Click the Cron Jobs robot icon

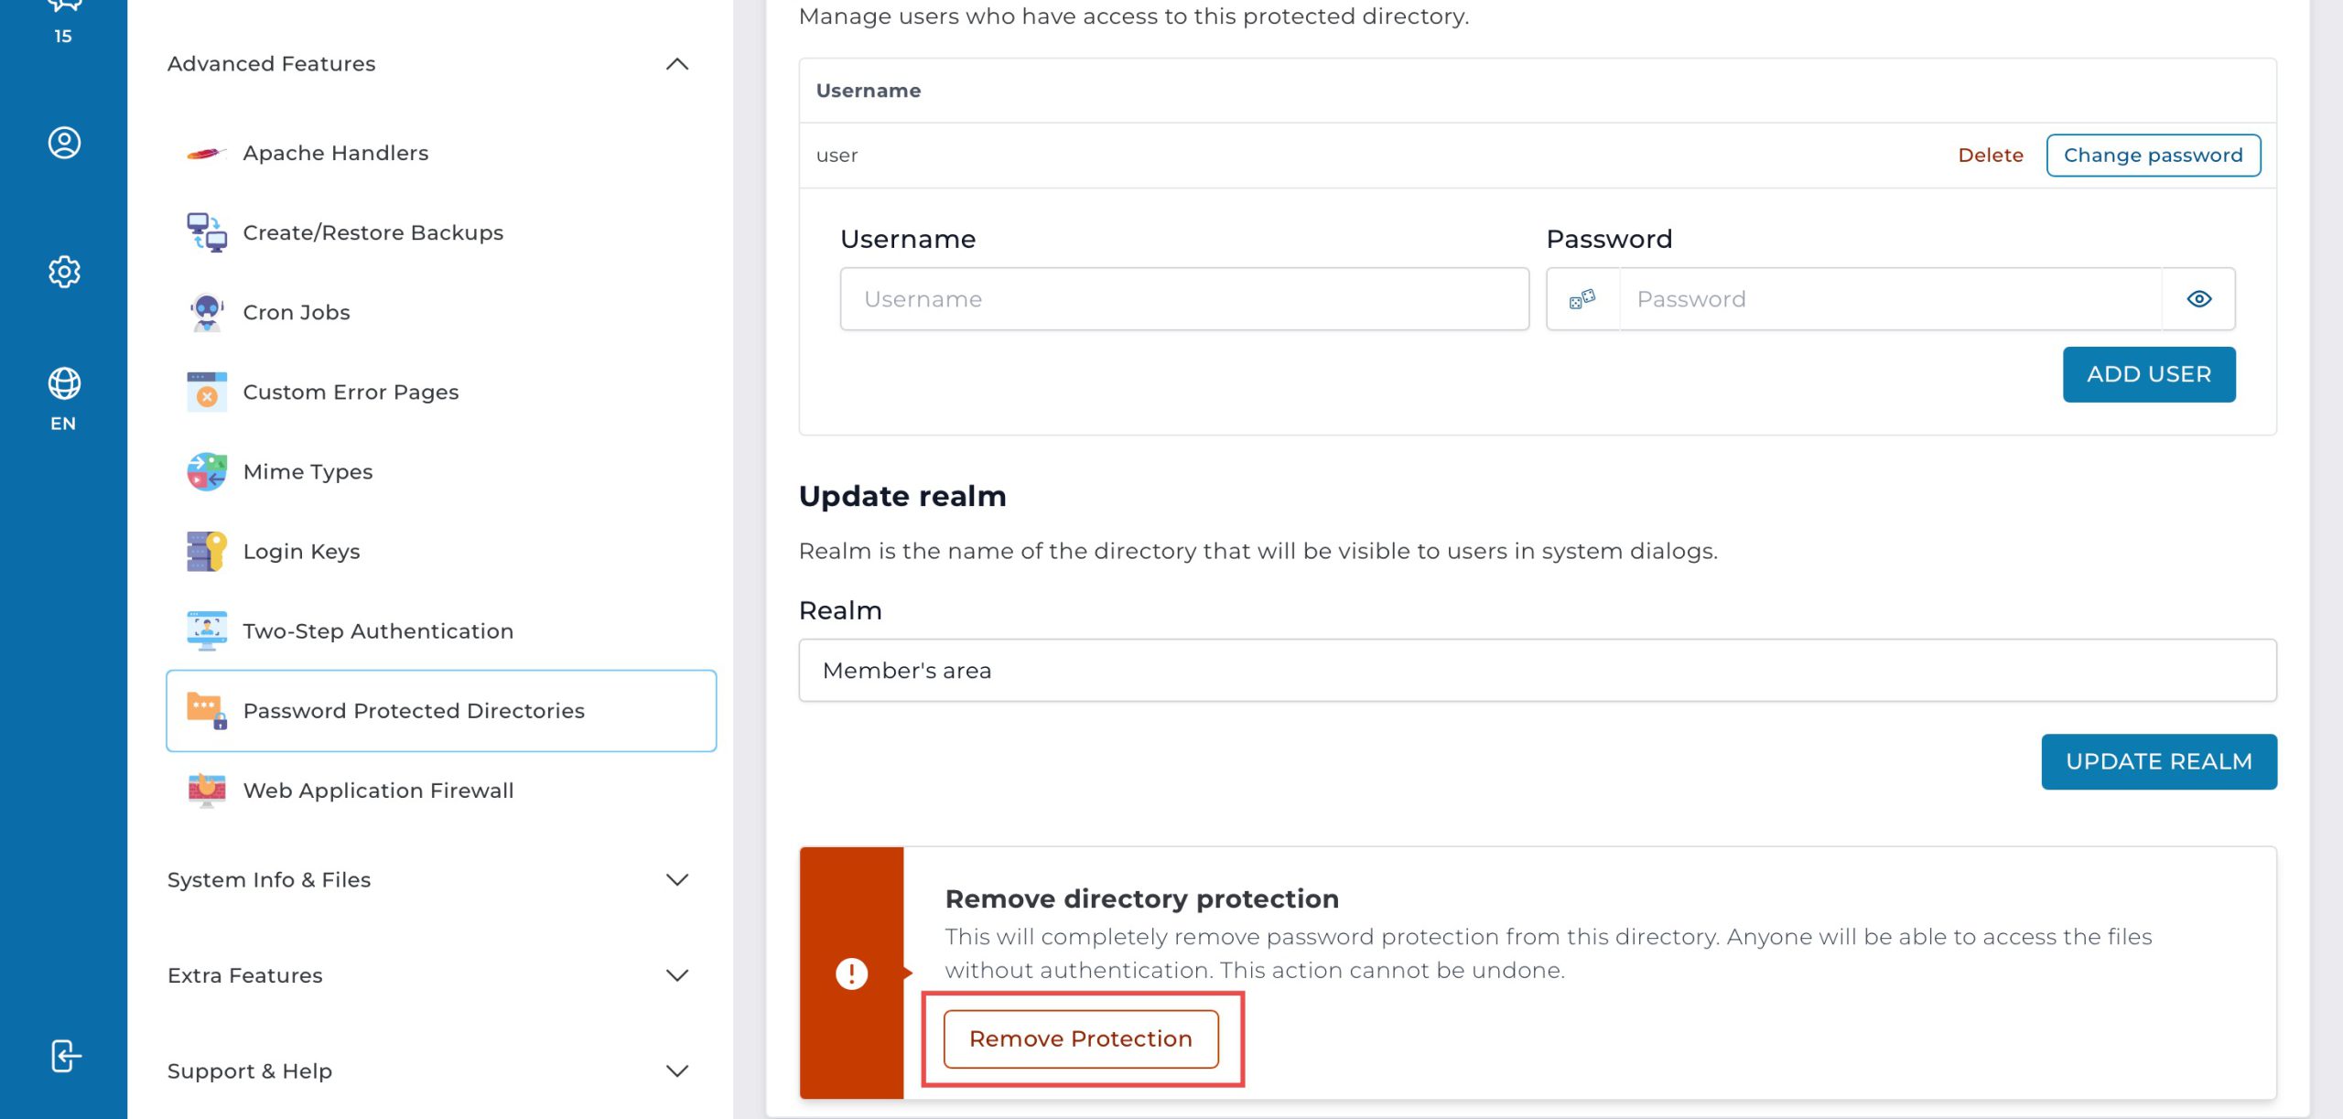click(207, 313)
